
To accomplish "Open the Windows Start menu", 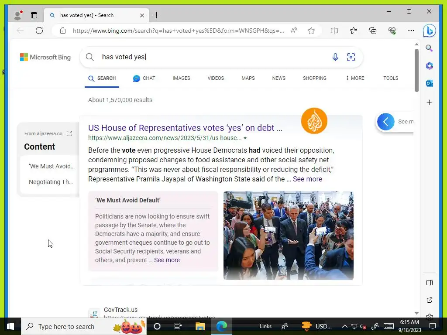I will point(10,326).
